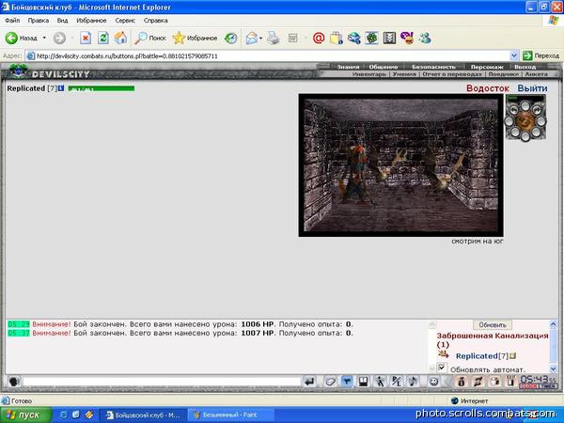Click the address bar URL field

268,56
